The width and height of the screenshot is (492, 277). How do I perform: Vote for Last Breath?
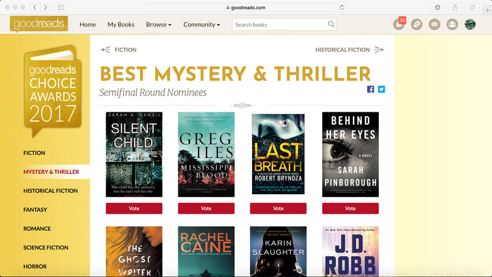(x=279, y=208)
